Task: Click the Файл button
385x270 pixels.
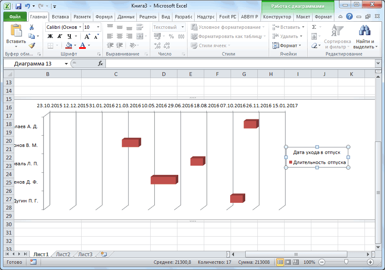Action: (x=15, y=17)
